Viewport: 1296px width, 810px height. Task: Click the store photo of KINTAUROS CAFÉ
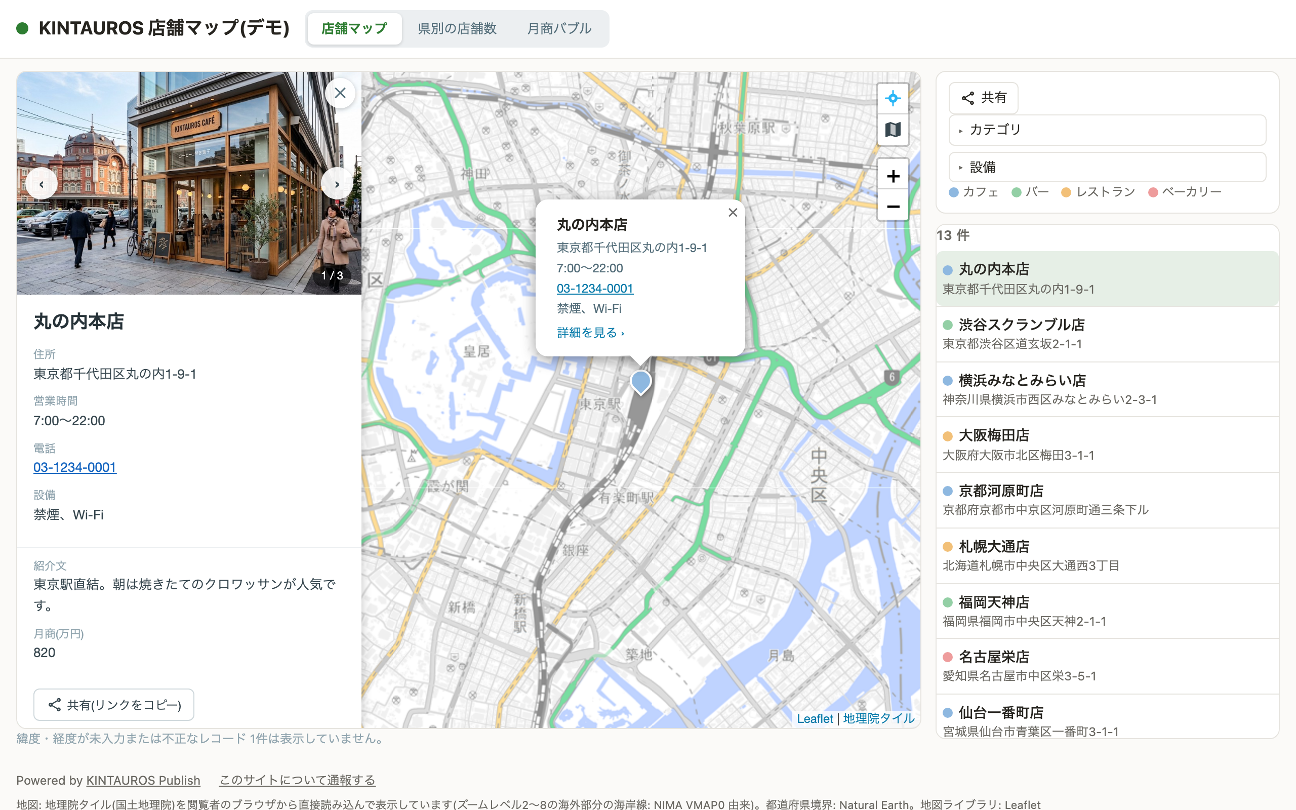click(x=189, y=183)
